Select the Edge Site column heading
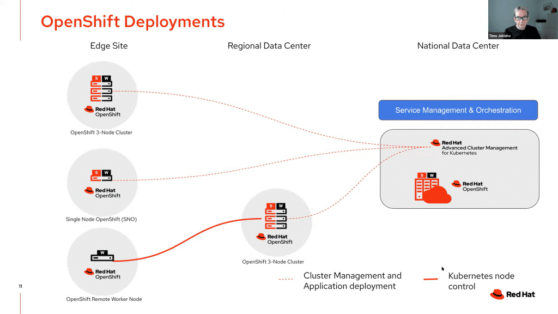The height and width of the screenshot is (314, 558). 109,46
